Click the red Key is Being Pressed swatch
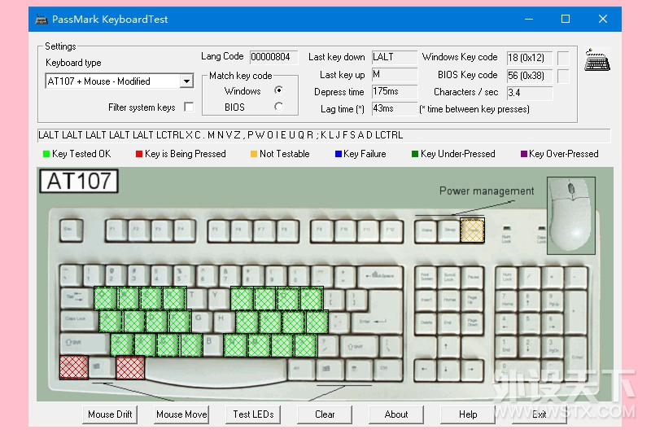The image size is (651, 434). [139, 154]
